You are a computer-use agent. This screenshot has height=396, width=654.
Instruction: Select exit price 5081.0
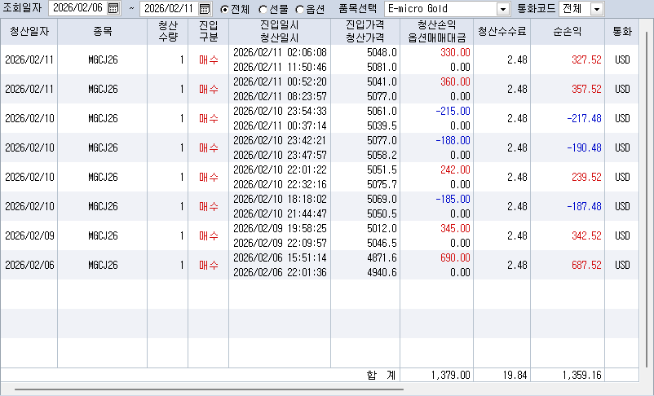pos(382,67)
